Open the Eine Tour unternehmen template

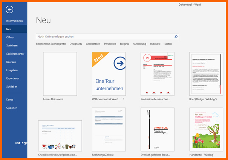coord(109,74)
